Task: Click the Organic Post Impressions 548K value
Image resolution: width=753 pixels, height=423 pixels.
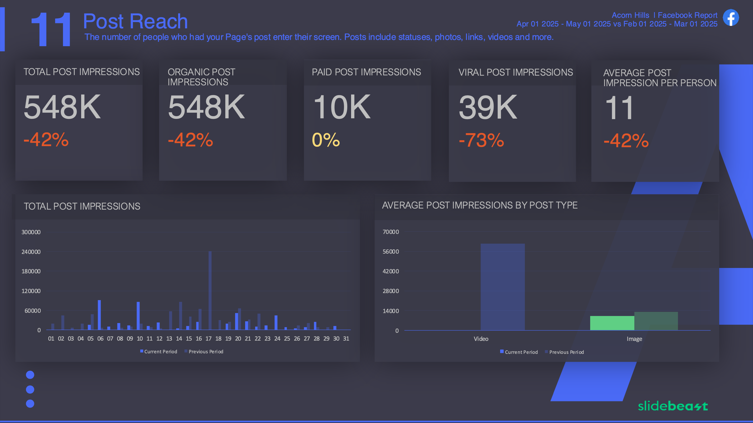Action: [206, 107]
